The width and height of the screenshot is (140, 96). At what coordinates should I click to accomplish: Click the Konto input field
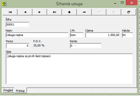pos(86,46)
